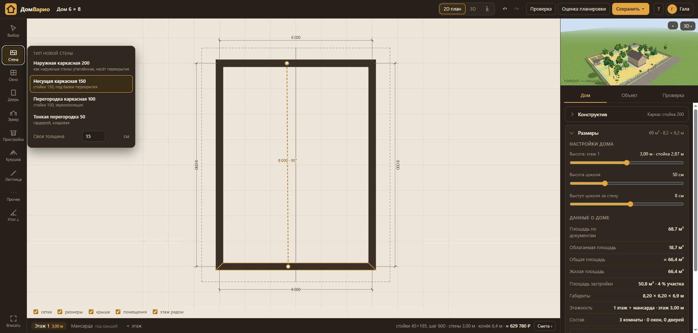Choose Тонкая перегородка 50 wall type
This screenshot has height=333, width=698.
[81, 119]
